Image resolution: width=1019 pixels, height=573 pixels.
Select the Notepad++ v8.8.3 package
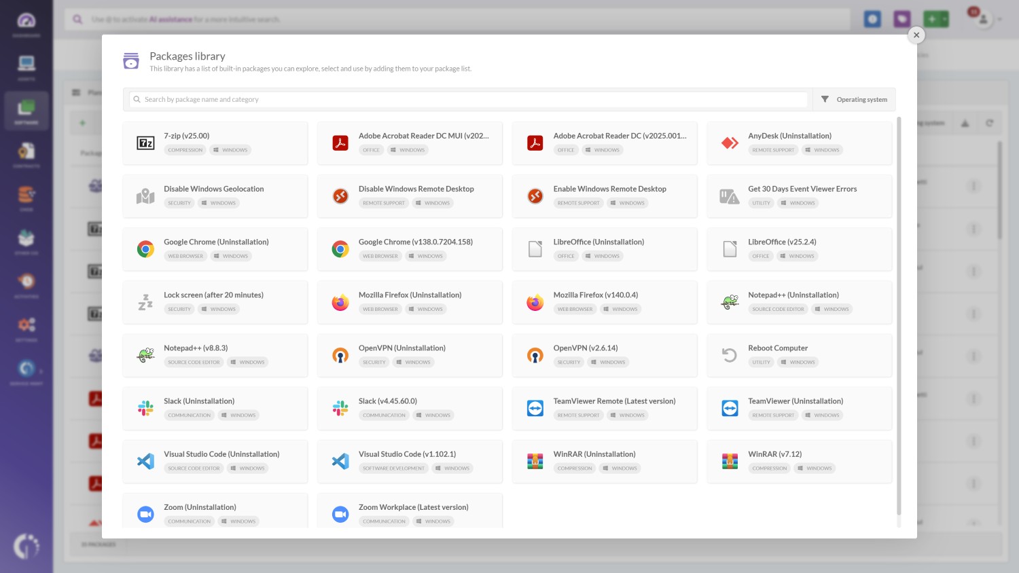coord(215,355)
